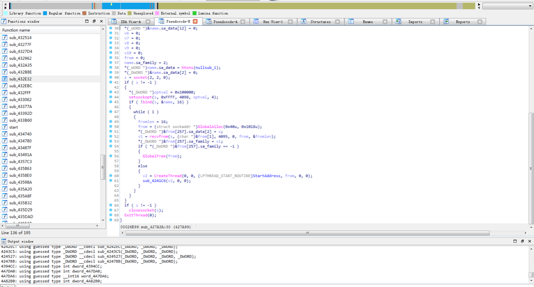Open the Structures tab
The width and height of the screenshot is (534, 287).
(x=320, y=21)
